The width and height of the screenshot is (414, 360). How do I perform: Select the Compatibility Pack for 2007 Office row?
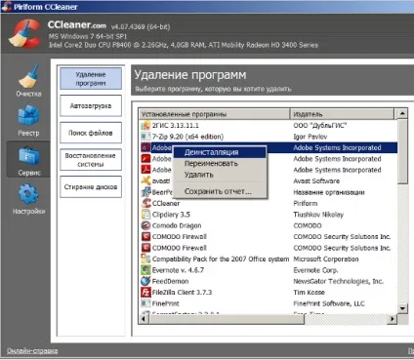tap(269, 259)
